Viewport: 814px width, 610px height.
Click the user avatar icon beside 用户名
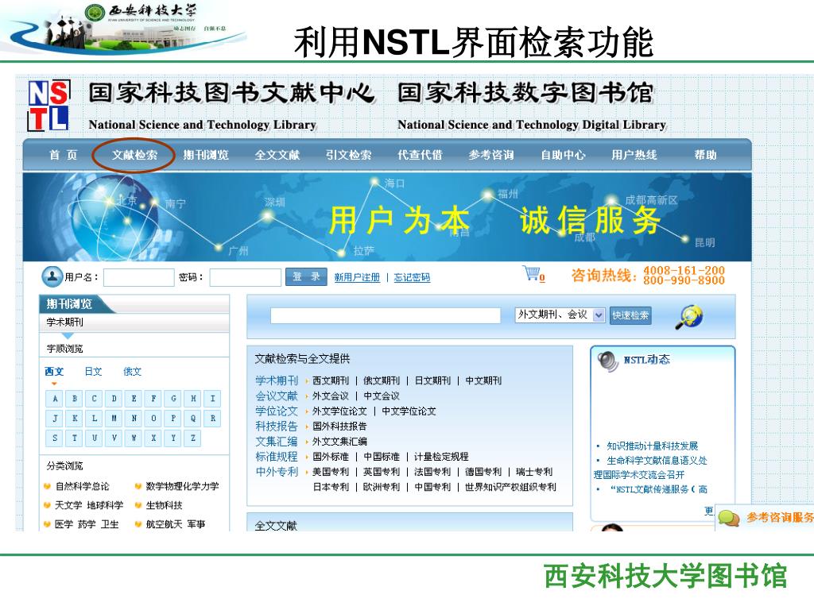pos(52,276)
